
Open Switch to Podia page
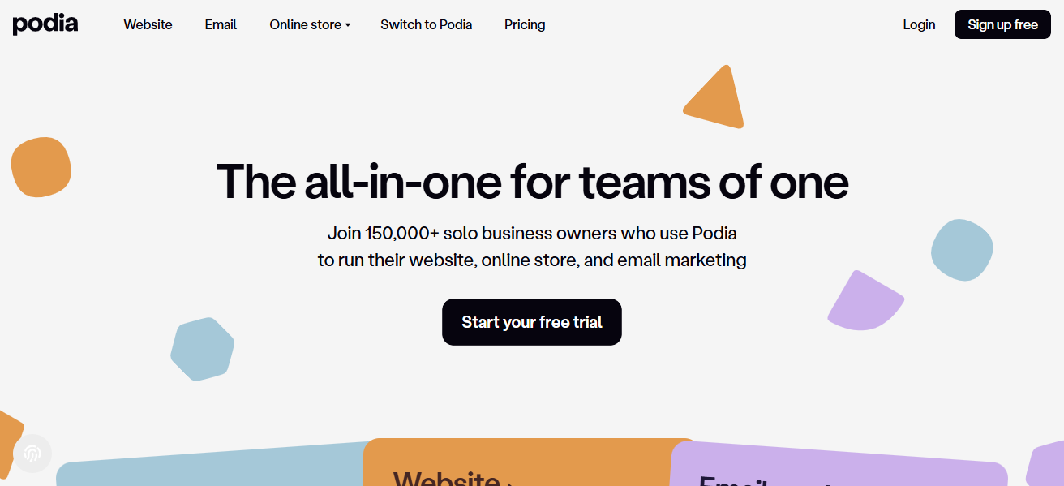tap(427, 24)
